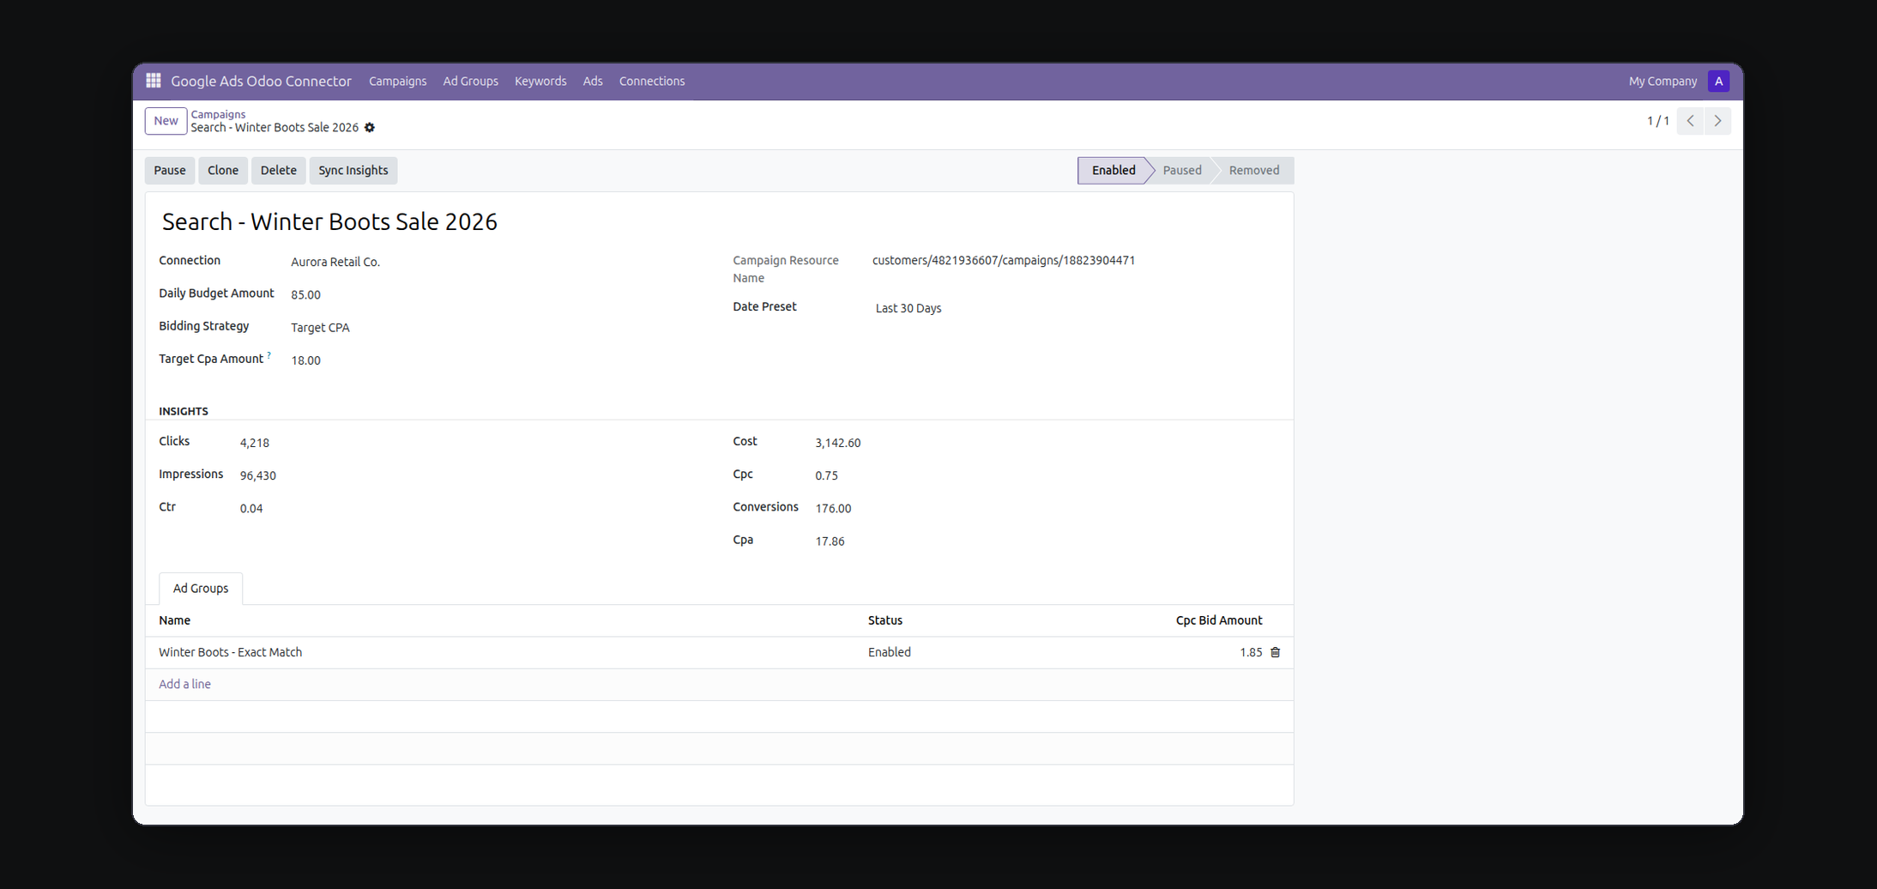Open the Date Preset dropdown
The height and width of the screenshot is (889, 1877).
tap(1075, 308)
